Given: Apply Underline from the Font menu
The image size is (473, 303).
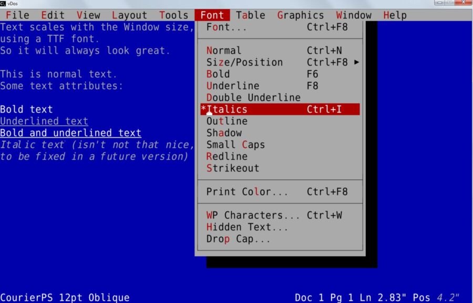Looking at the screenshot, I should pyautogui.click(x=280, y=86).
